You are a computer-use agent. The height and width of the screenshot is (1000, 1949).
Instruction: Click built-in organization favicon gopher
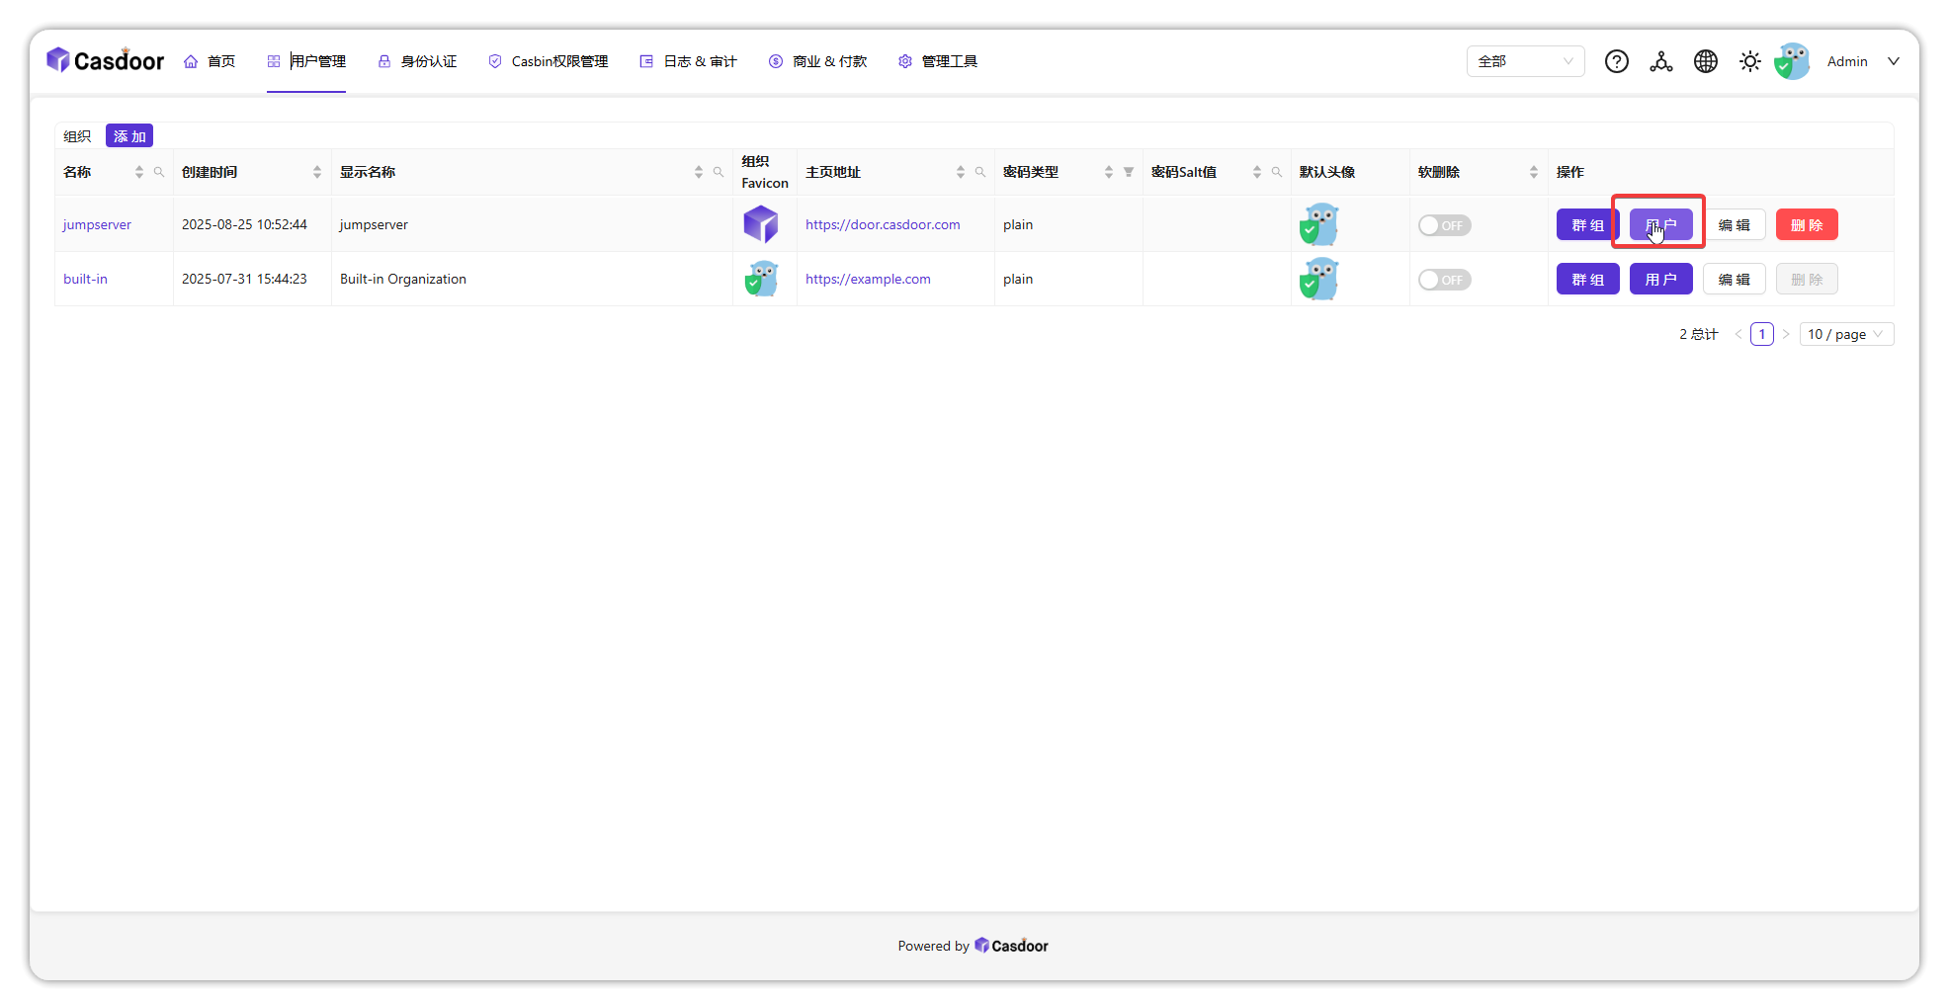pyautogui.click(x=761, y=279)
